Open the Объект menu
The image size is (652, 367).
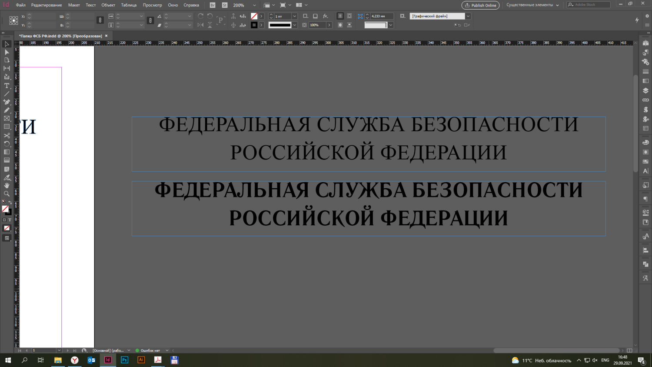pyautogui.click(x=108, y=5)
